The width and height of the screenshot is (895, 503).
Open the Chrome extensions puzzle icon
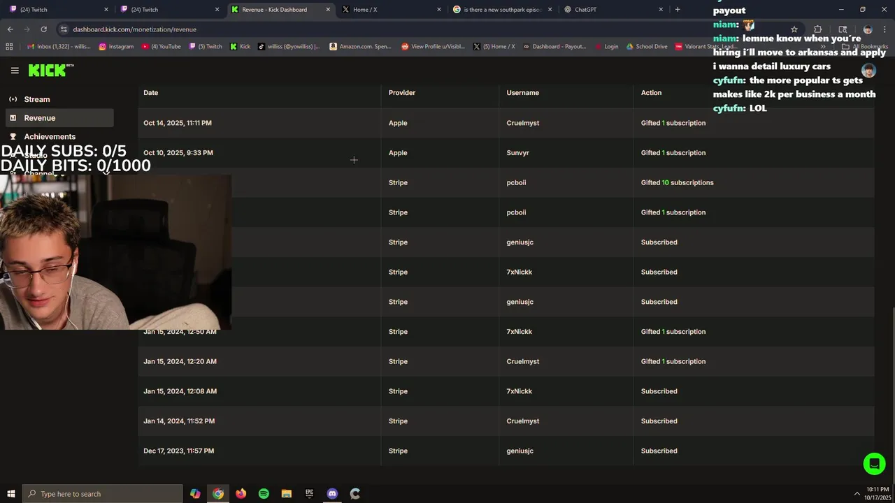click(817, 29)
